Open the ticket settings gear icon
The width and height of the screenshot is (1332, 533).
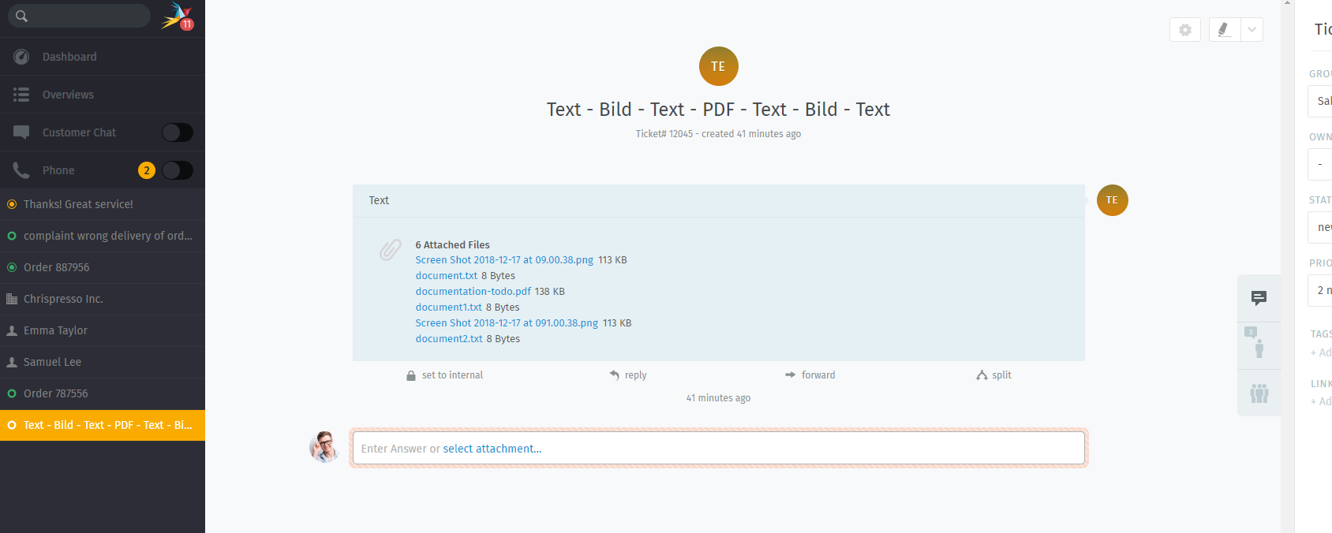coord(1185,30)
